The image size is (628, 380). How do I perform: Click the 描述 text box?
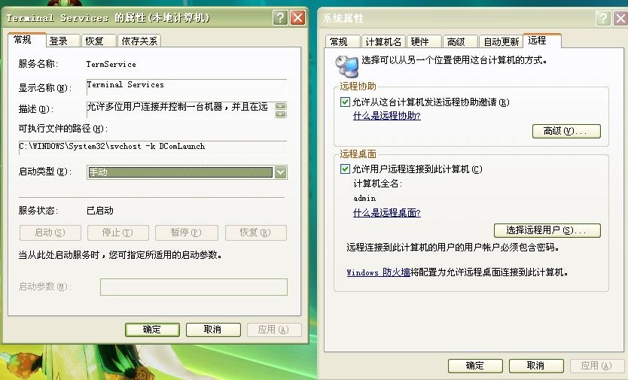(181, 109)
